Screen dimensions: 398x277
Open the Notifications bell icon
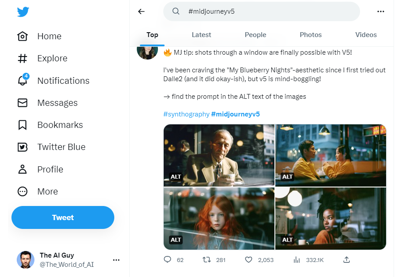(22, 80)
